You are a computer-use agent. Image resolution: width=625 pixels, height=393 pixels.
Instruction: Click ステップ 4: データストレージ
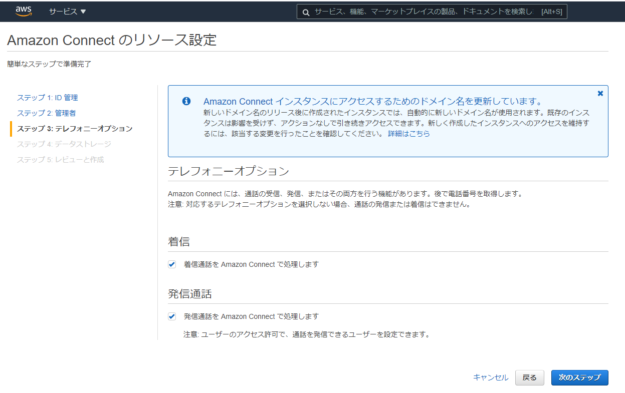(x=64, y=144)
